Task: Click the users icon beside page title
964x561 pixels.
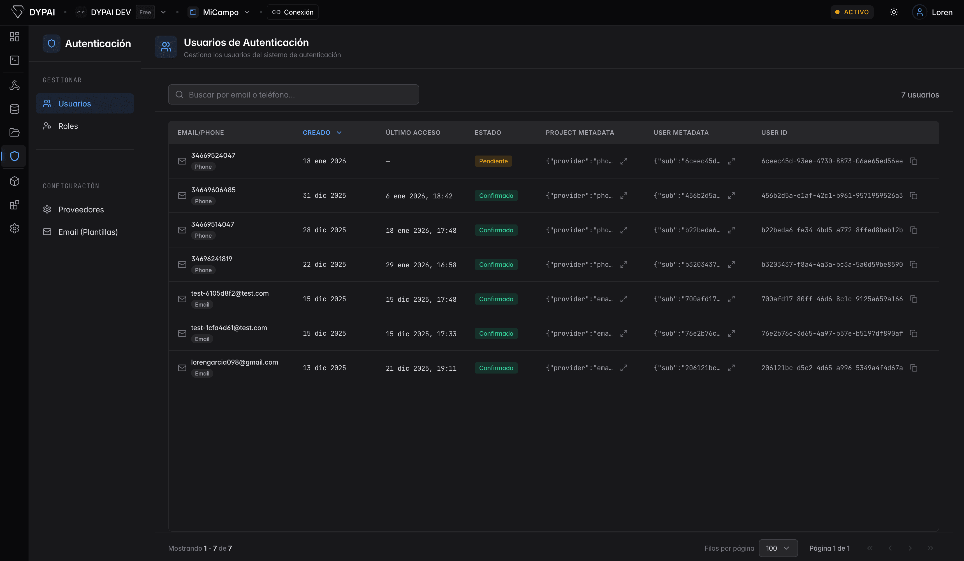Action: point(166,47)
